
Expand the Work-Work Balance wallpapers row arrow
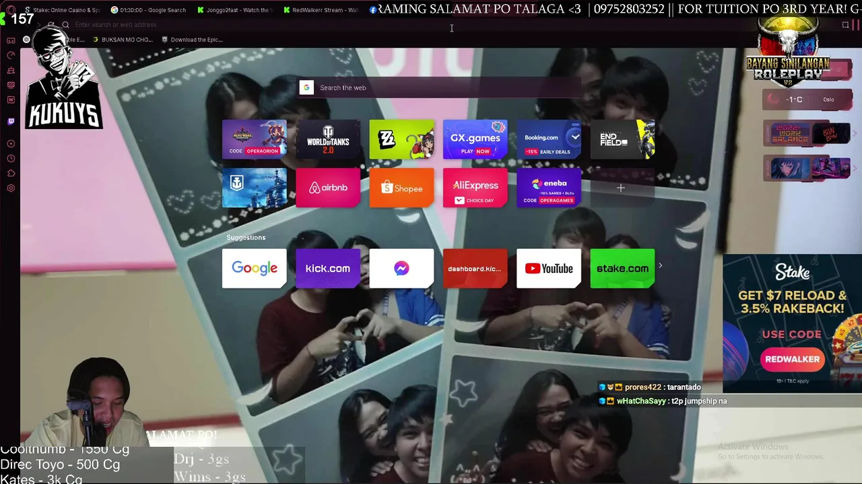point(855,134)
